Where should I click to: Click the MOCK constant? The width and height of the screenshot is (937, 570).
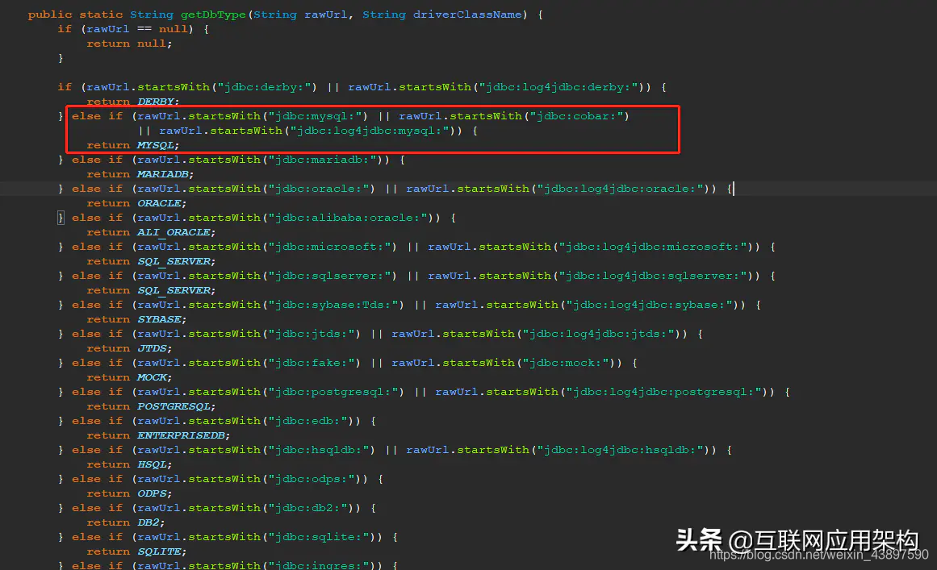pyautogui.click(x=153, y=378)
